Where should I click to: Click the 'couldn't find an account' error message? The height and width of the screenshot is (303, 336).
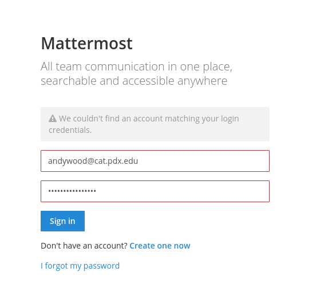144,124
